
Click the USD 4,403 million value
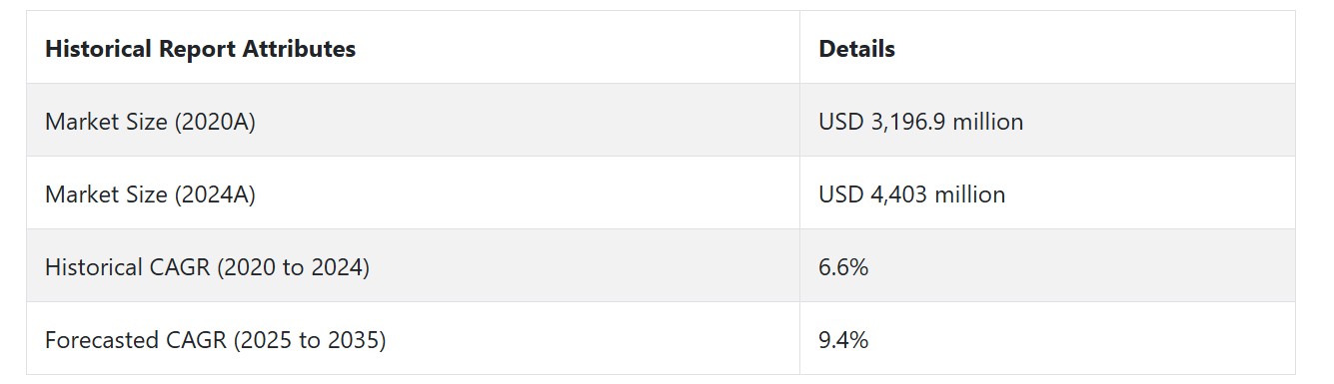pos(911,194)
